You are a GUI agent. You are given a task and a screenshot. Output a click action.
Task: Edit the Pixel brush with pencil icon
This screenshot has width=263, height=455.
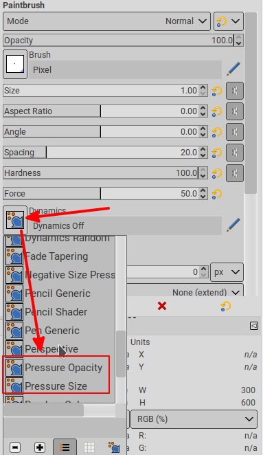[233, 69]
